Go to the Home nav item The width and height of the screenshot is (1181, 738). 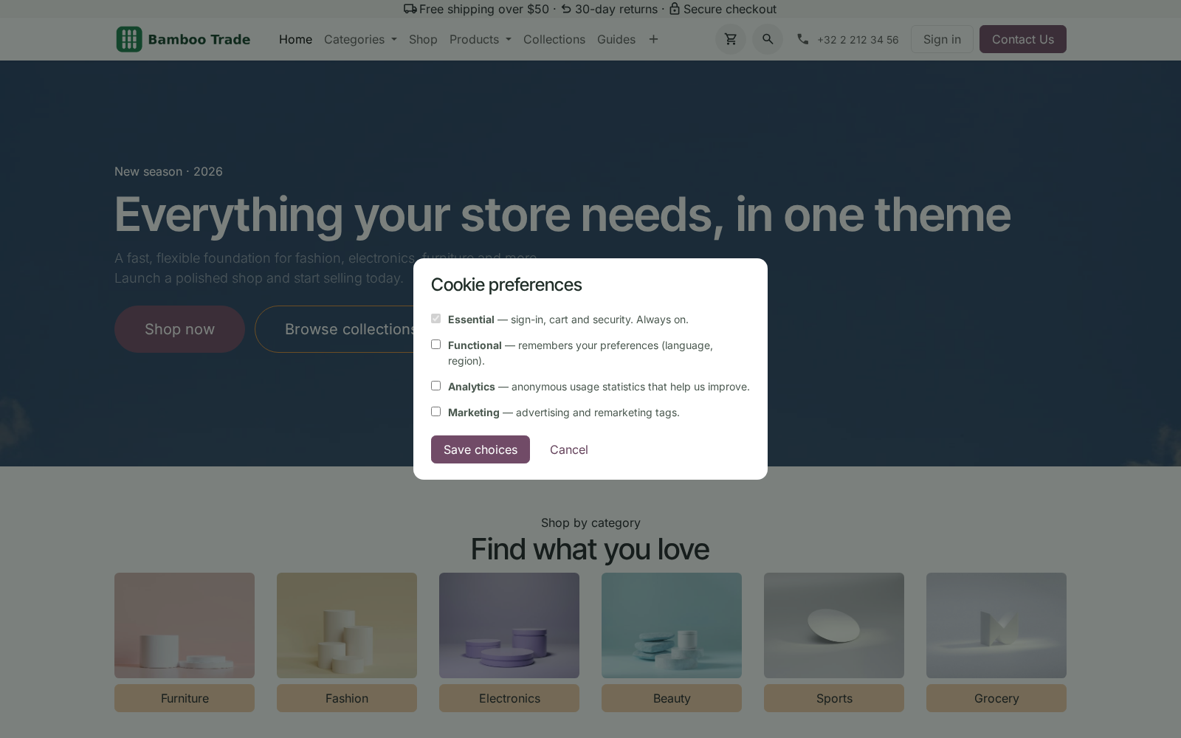coord(295,39)
